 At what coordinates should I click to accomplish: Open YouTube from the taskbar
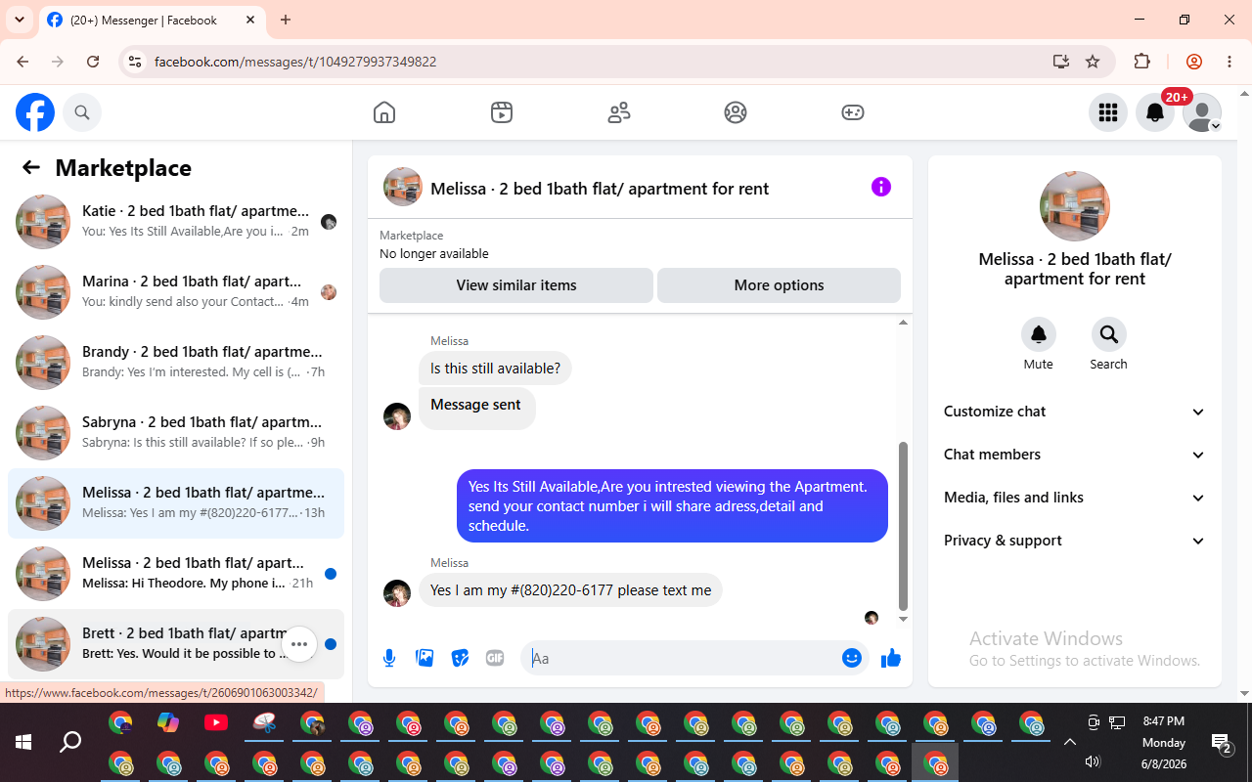(216, 723)
